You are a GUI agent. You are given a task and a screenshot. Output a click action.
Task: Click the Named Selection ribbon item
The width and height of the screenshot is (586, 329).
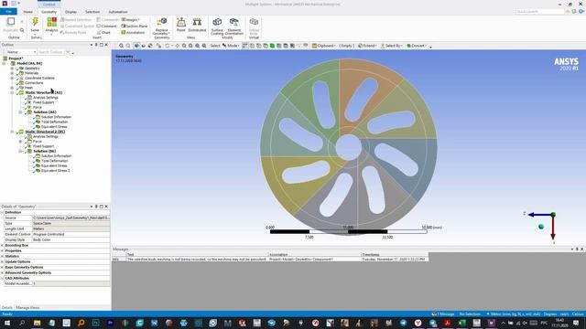point(76,20)
